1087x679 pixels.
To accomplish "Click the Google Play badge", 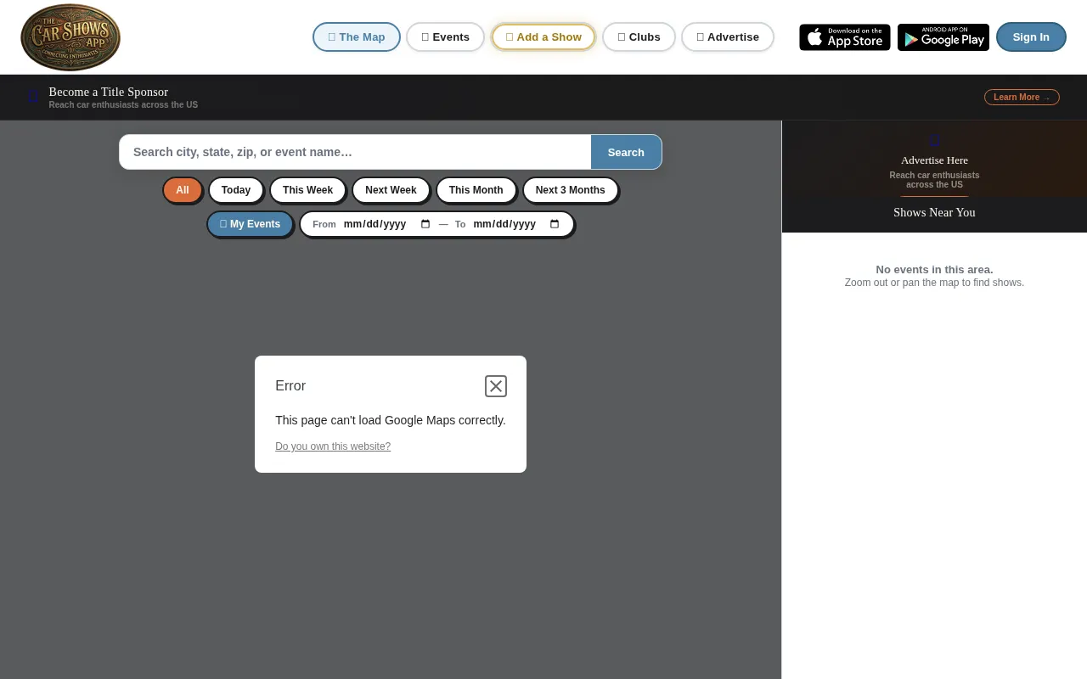I will [943, 37].
